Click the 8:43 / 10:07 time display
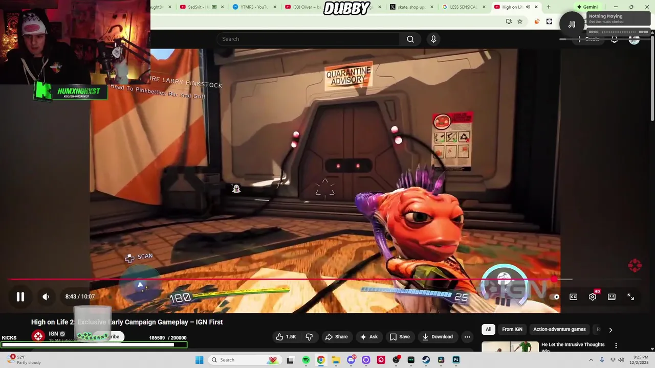The height and width of the screenshot is (368, 655). [80, 296]
